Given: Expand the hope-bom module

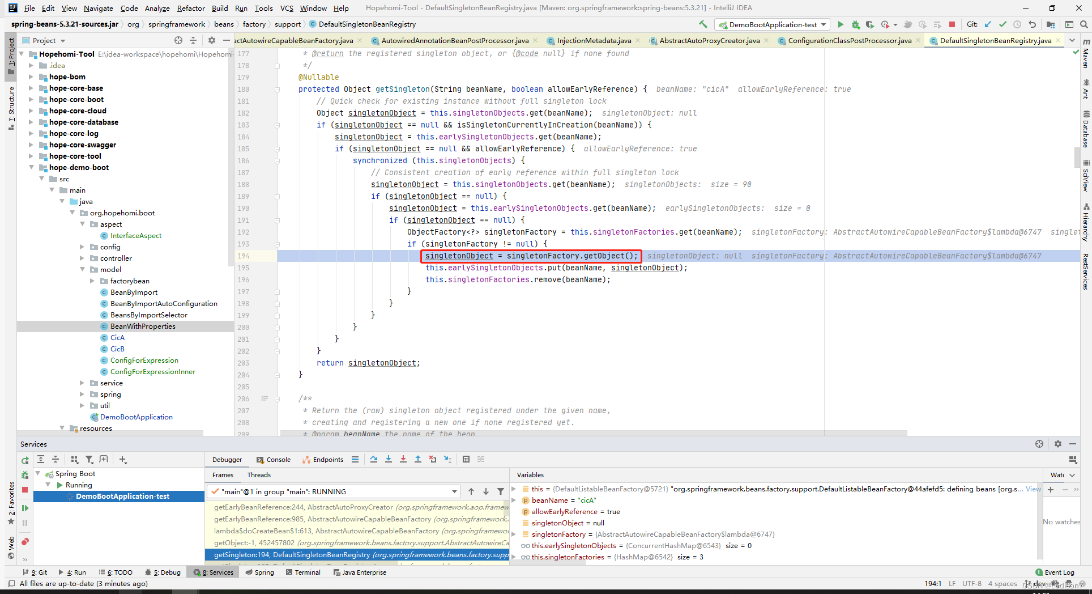Looking at the screenshot, I should [31, 77].
